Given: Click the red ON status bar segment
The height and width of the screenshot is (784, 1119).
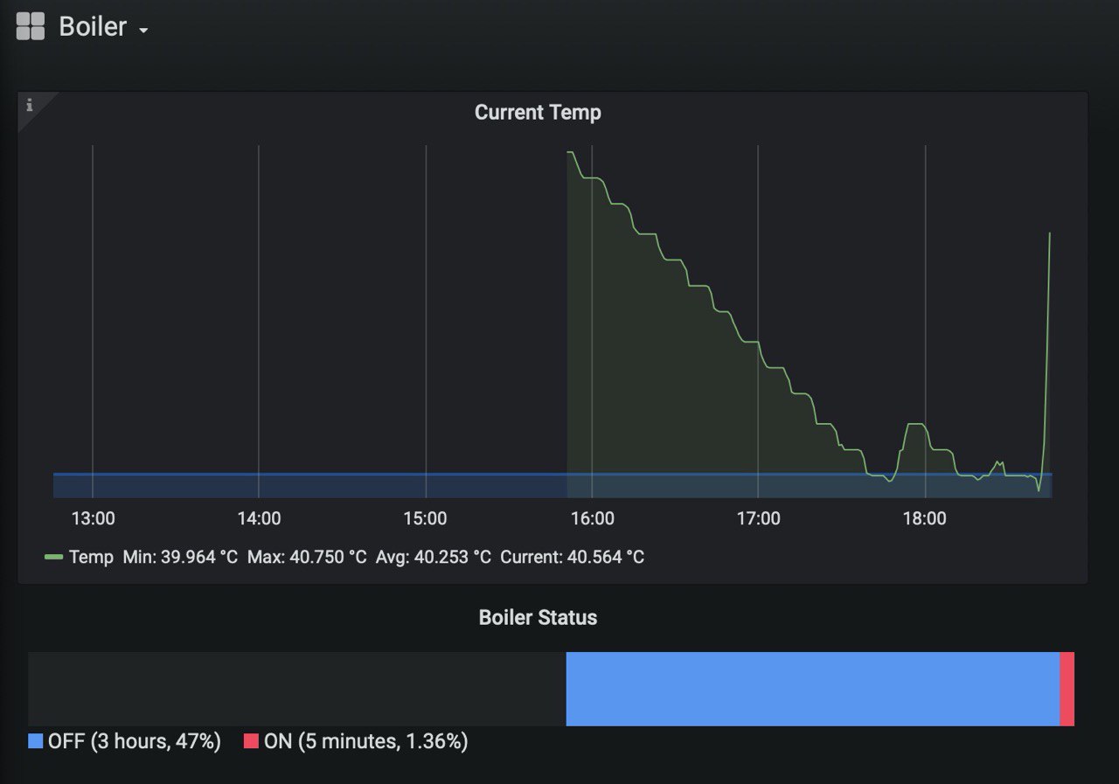Looking at the screenshot, I should pos(1067,689).
